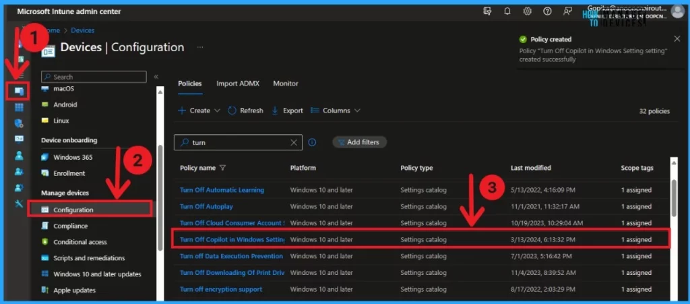This screenshot has height=304, width=690.
Task: Open Apps grid icon in left rail
Action: click(19, 107)
